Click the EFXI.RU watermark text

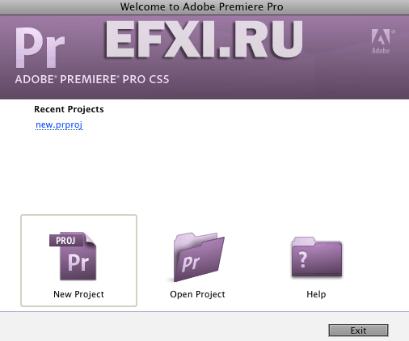204,40
